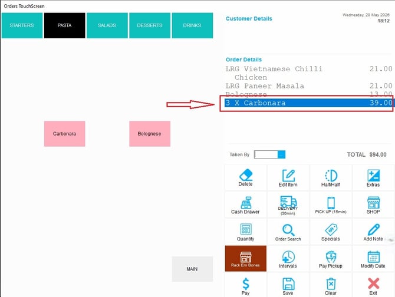Focus the Taken By input field
The height and width of the screenshot is (297, 395).
[x=266, y=154]
